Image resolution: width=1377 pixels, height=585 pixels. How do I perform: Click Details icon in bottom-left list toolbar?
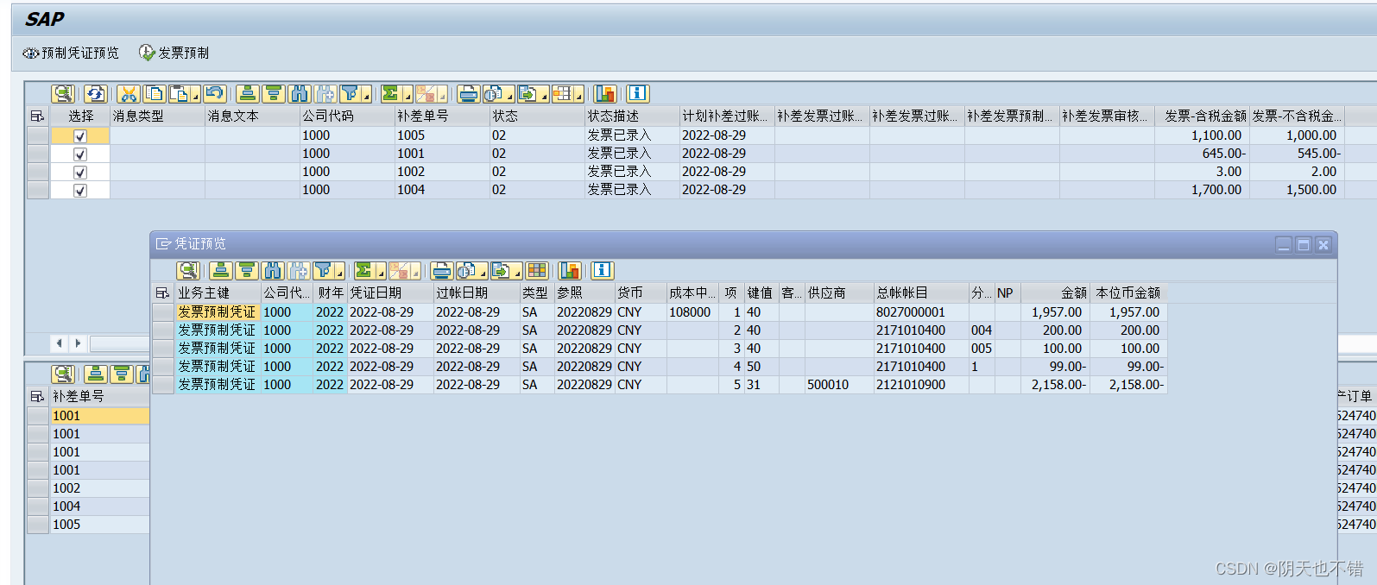click(x=63, y=374)
